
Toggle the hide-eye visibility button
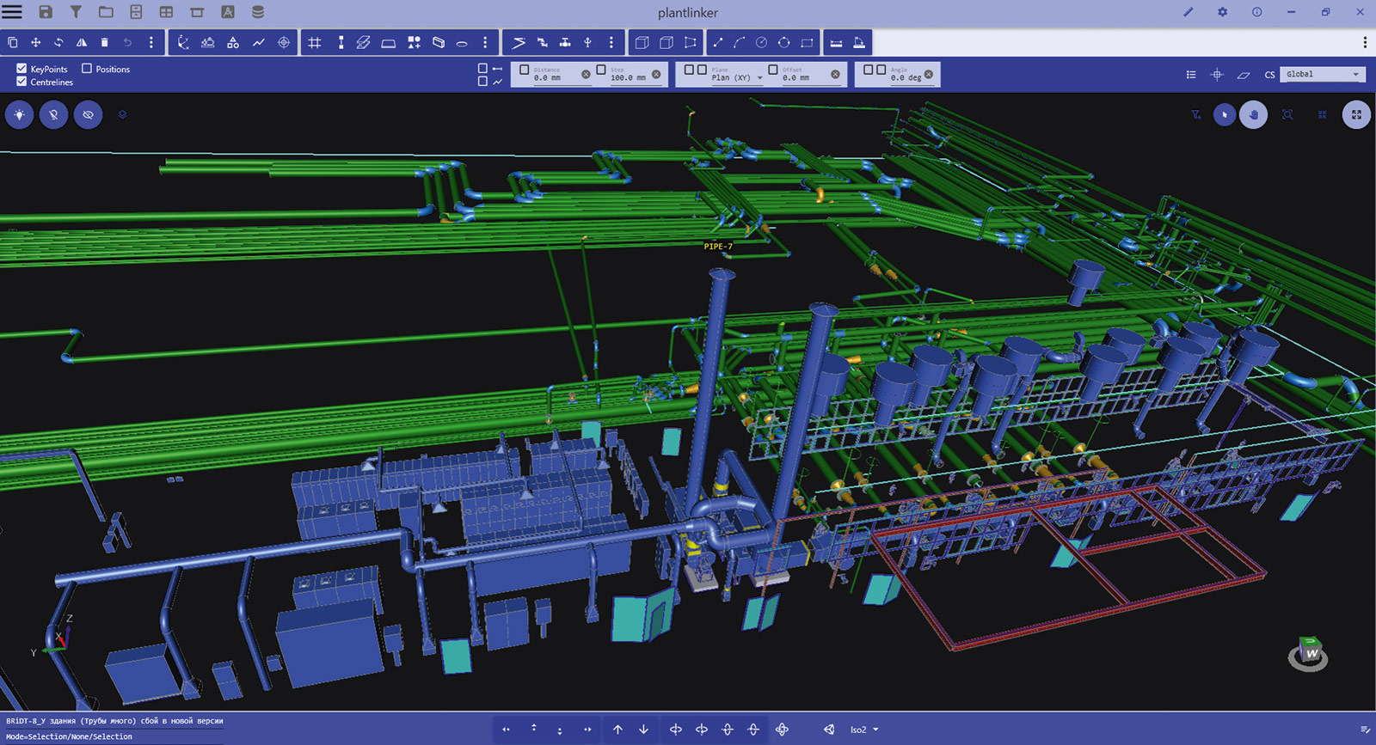[x=88, y=114]
